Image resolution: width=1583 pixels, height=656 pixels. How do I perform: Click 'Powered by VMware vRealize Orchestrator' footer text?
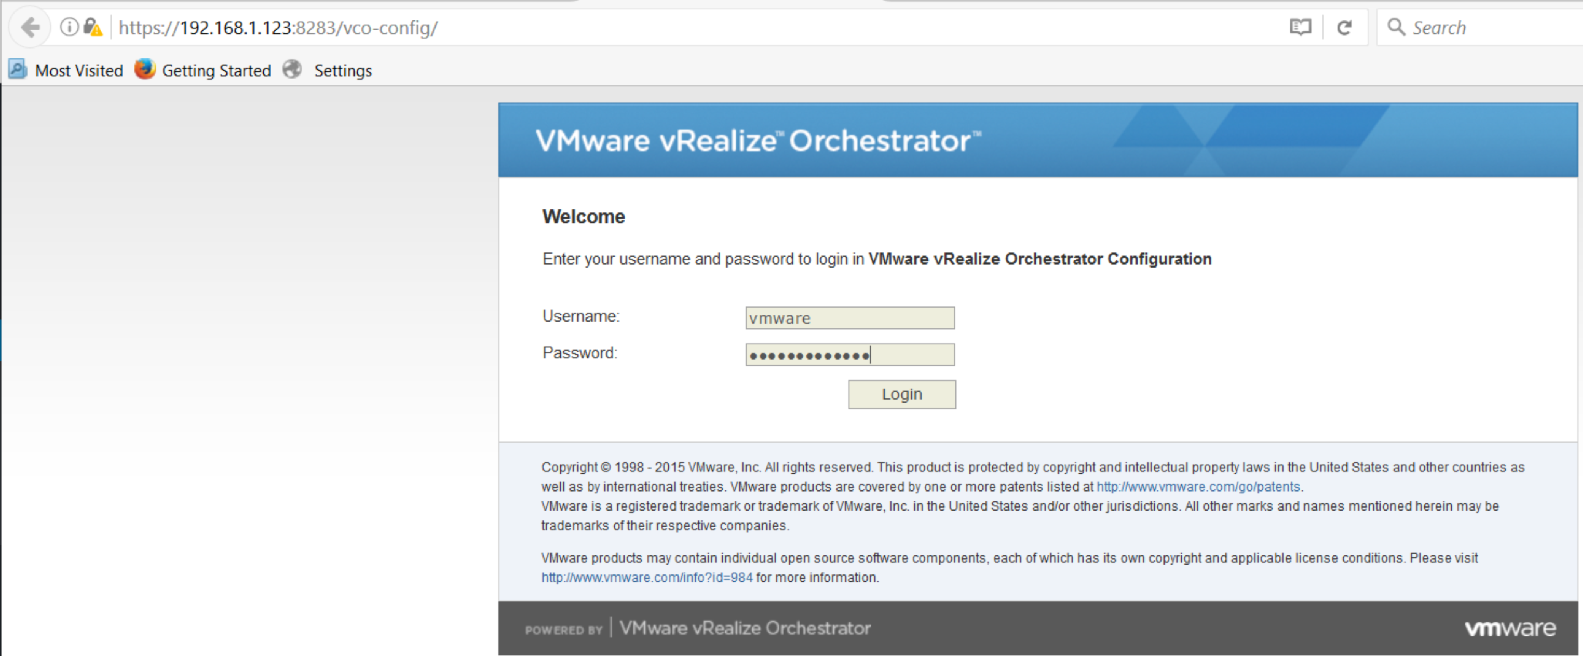[x=698, y=628]
